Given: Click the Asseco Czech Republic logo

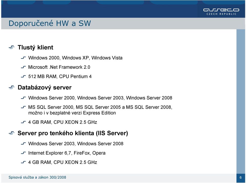Looking at the screenshot, I should (x=221, y=12).
